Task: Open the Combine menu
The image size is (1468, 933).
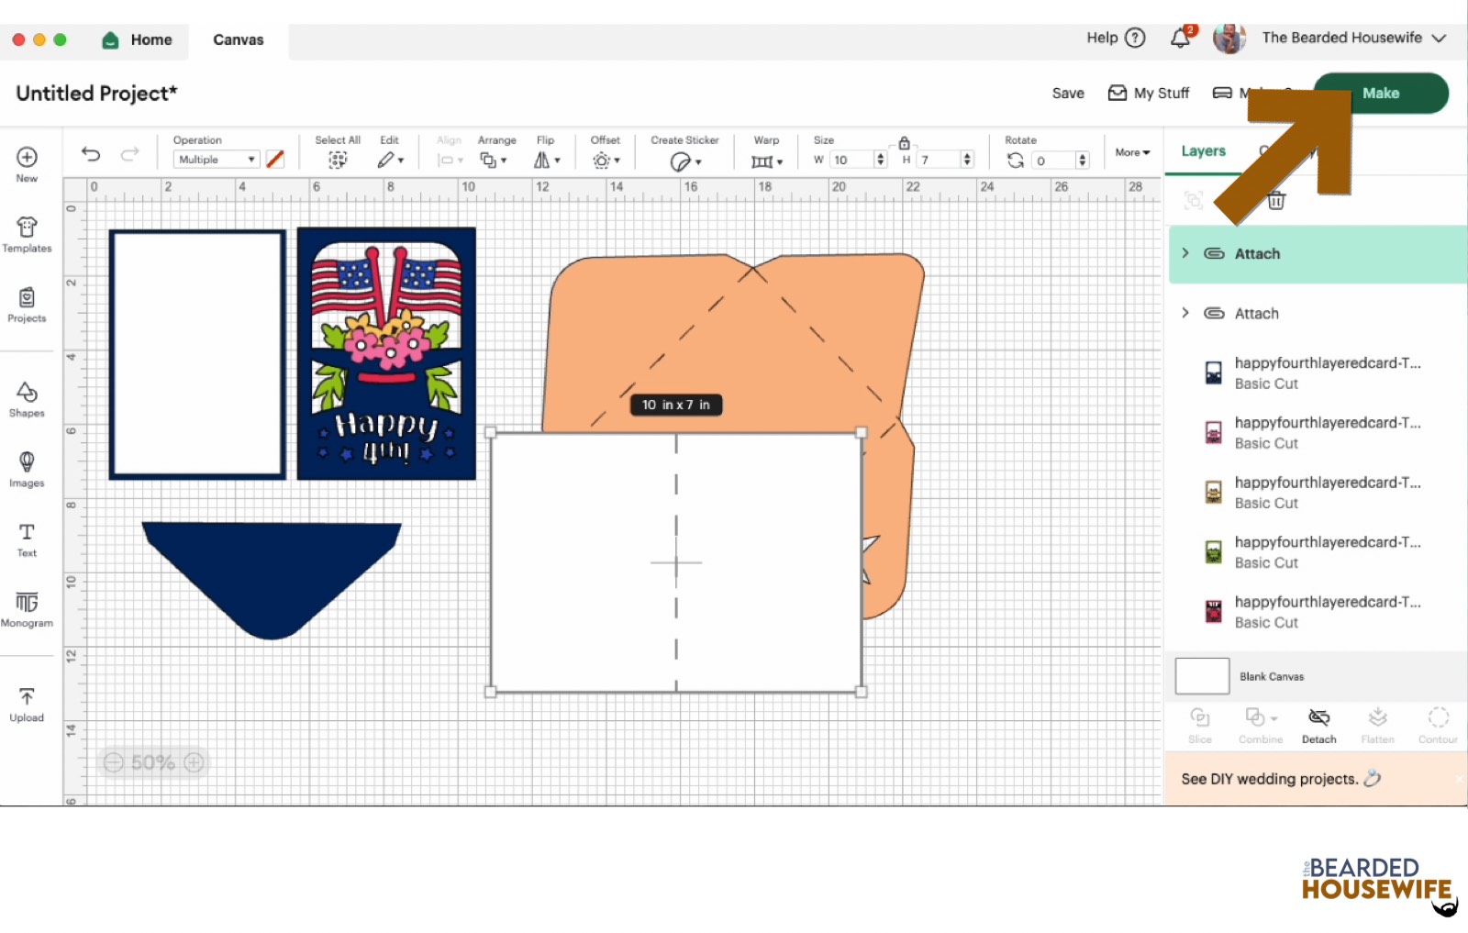Action: 1261,725
